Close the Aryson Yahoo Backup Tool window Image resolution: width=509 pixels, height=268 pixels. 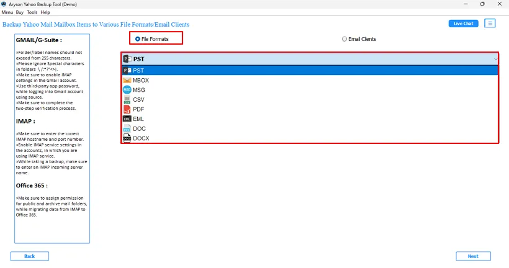(x=500, y=4)
